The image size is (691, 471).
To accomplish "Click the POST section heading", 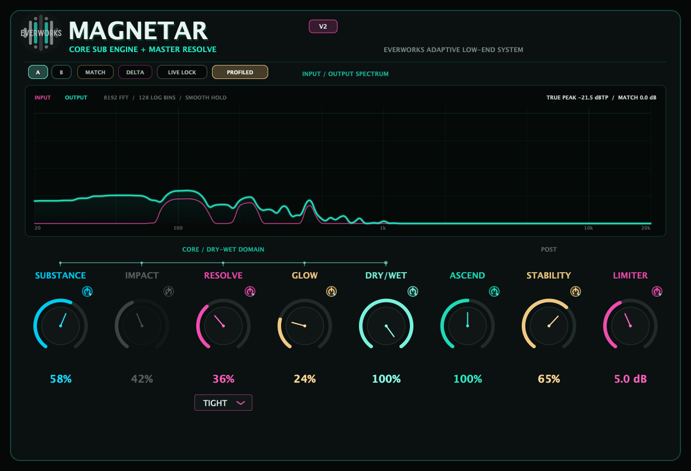I will point(549,250).
